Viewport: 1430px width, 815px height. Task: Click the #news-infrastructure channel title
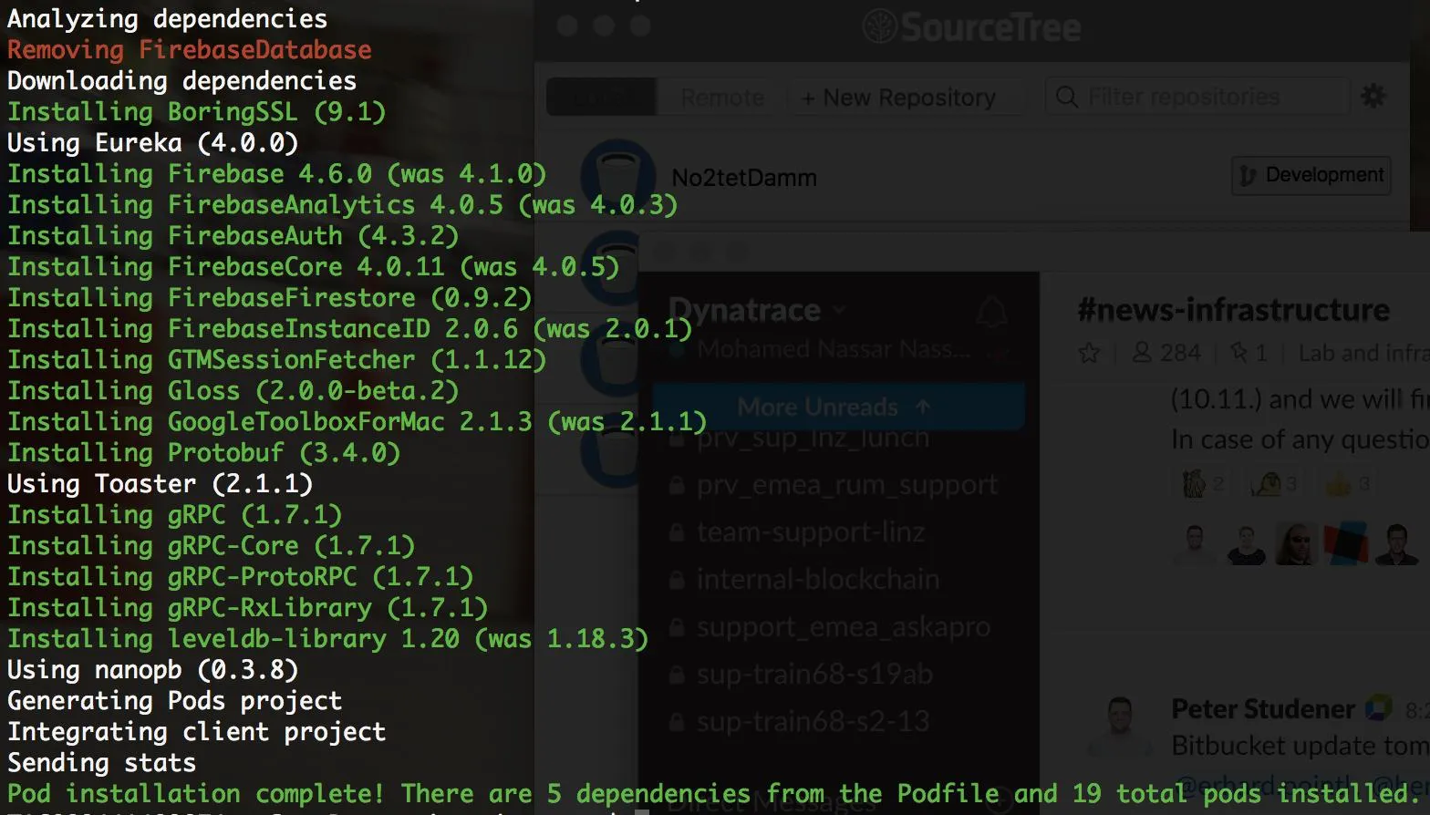point(1233,311)
